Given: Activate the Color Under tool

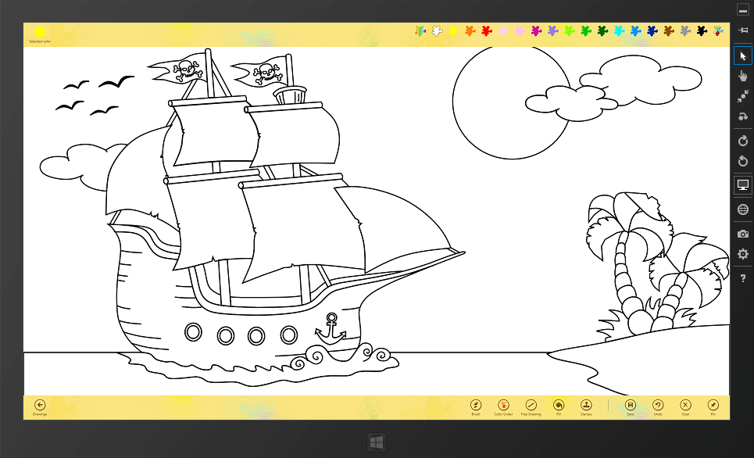Looking at the screenshot, I should click(x=503, y=405).
